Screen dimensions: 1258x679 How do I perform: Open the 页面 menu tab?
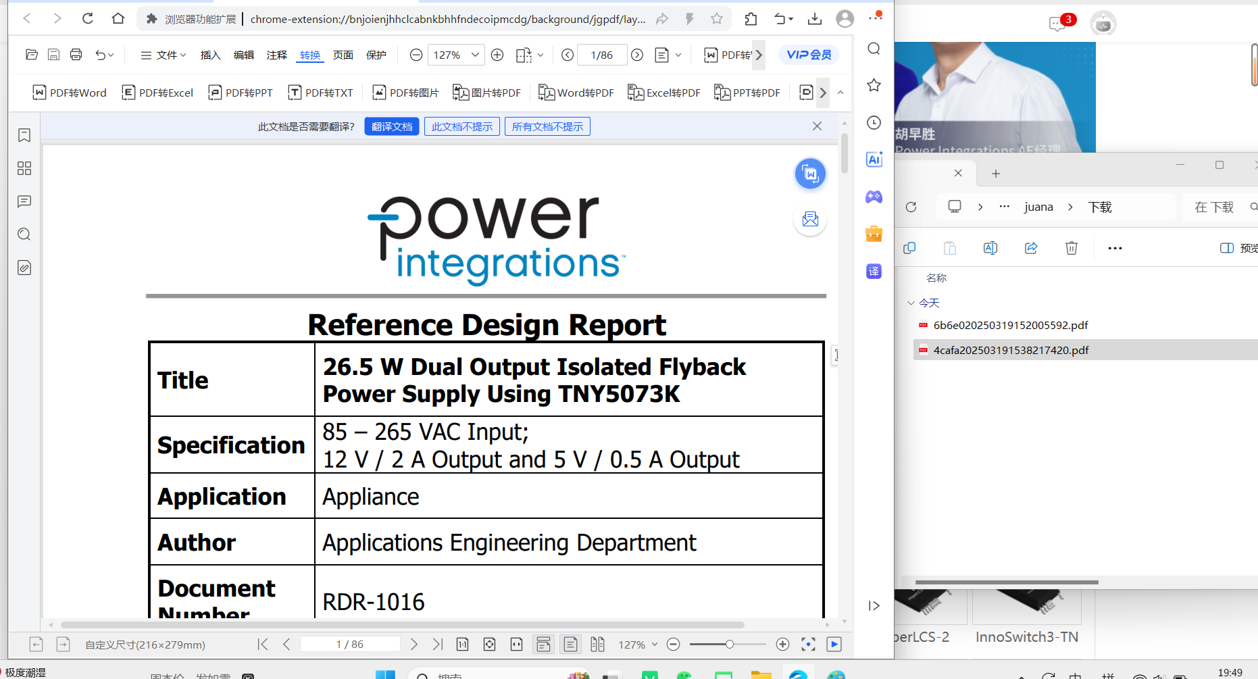click(x=343, y=55)
